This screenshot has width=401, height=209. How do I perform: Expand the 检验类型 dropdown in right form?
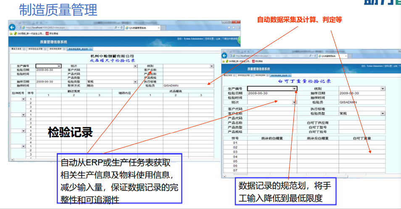pos(382,113)
